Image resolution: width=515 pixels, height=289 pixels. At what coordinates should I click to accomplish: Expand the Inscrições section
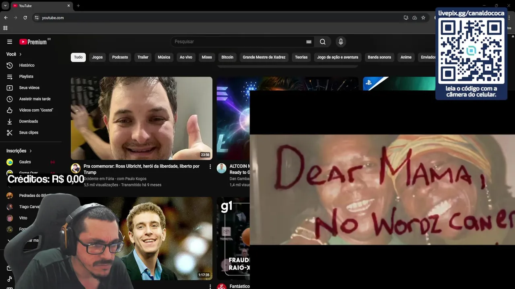coord(19,151)
